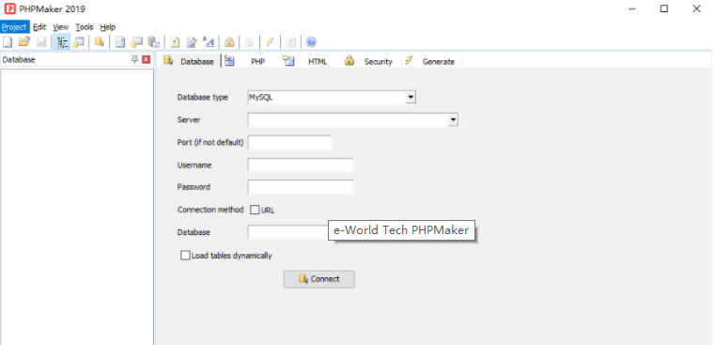The image size is (714, 345).
Task: Click the Database name input field
Action: coord(287,232)
